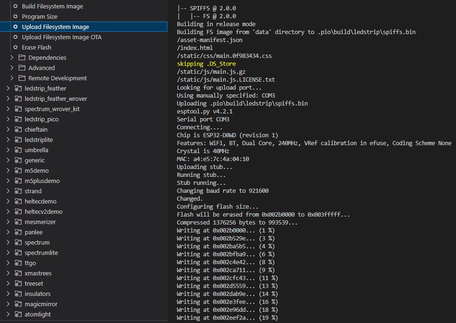Click Remote Development folder icon
The height and width of the screenshot is (323, 456).
(22, 78)
